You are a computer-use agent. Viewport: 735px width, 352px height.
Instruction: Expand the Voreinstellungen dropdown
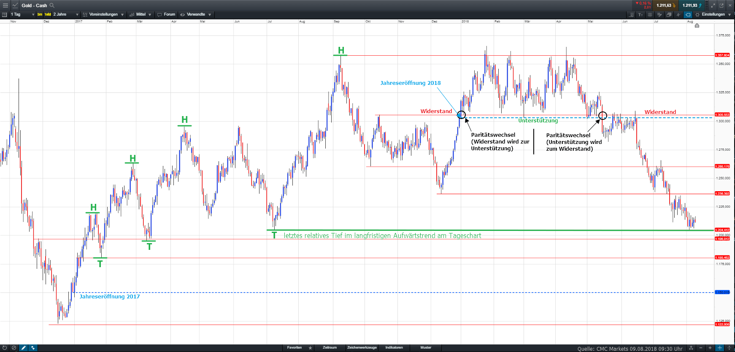(x=122, y=15)
